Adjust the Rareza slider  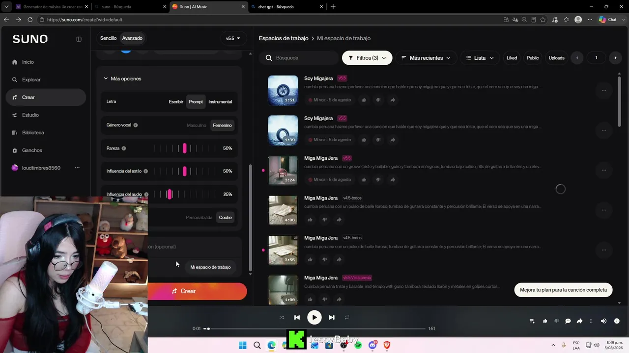(x=185, y=149)
